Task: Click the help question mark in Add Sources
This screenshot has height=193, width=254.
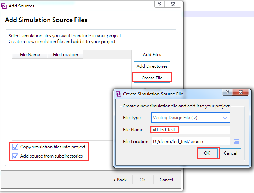Action: 160,4
